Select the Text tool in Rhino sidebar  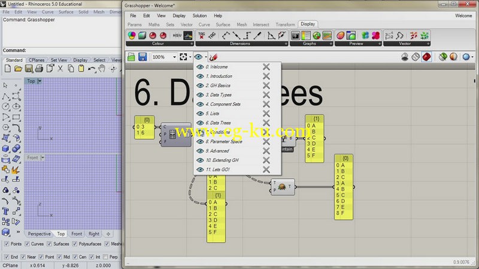click(x=5, y=211)
